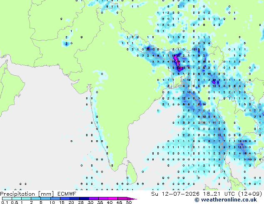Screen dimensions: 264x204
Task: Pick the 15 to 20 mm legend swatch
Action: coord(65,199)
